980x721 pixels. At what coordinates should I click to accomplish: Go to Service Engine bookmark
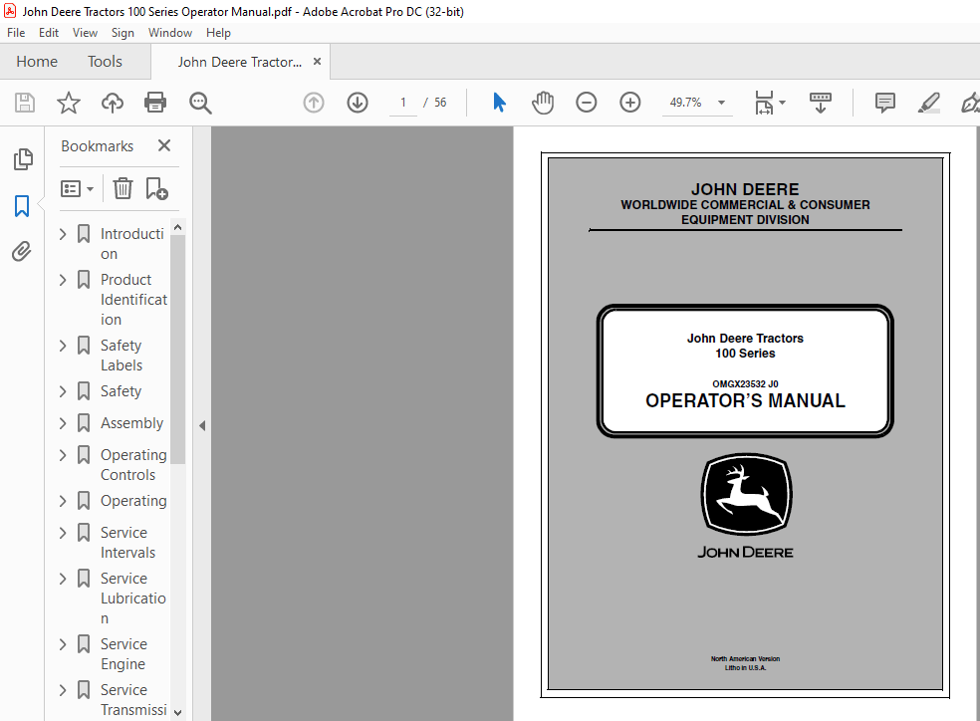coord(123,653)
